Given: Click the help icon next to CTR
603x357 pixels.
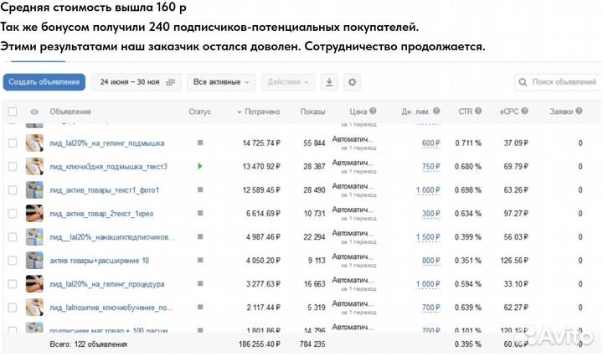Looking at the screenshot, I should coord(478,111).
